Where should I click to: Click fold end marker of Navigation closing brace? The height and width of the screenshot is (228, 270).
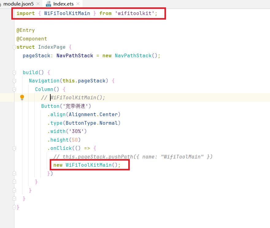coord(14,190)
